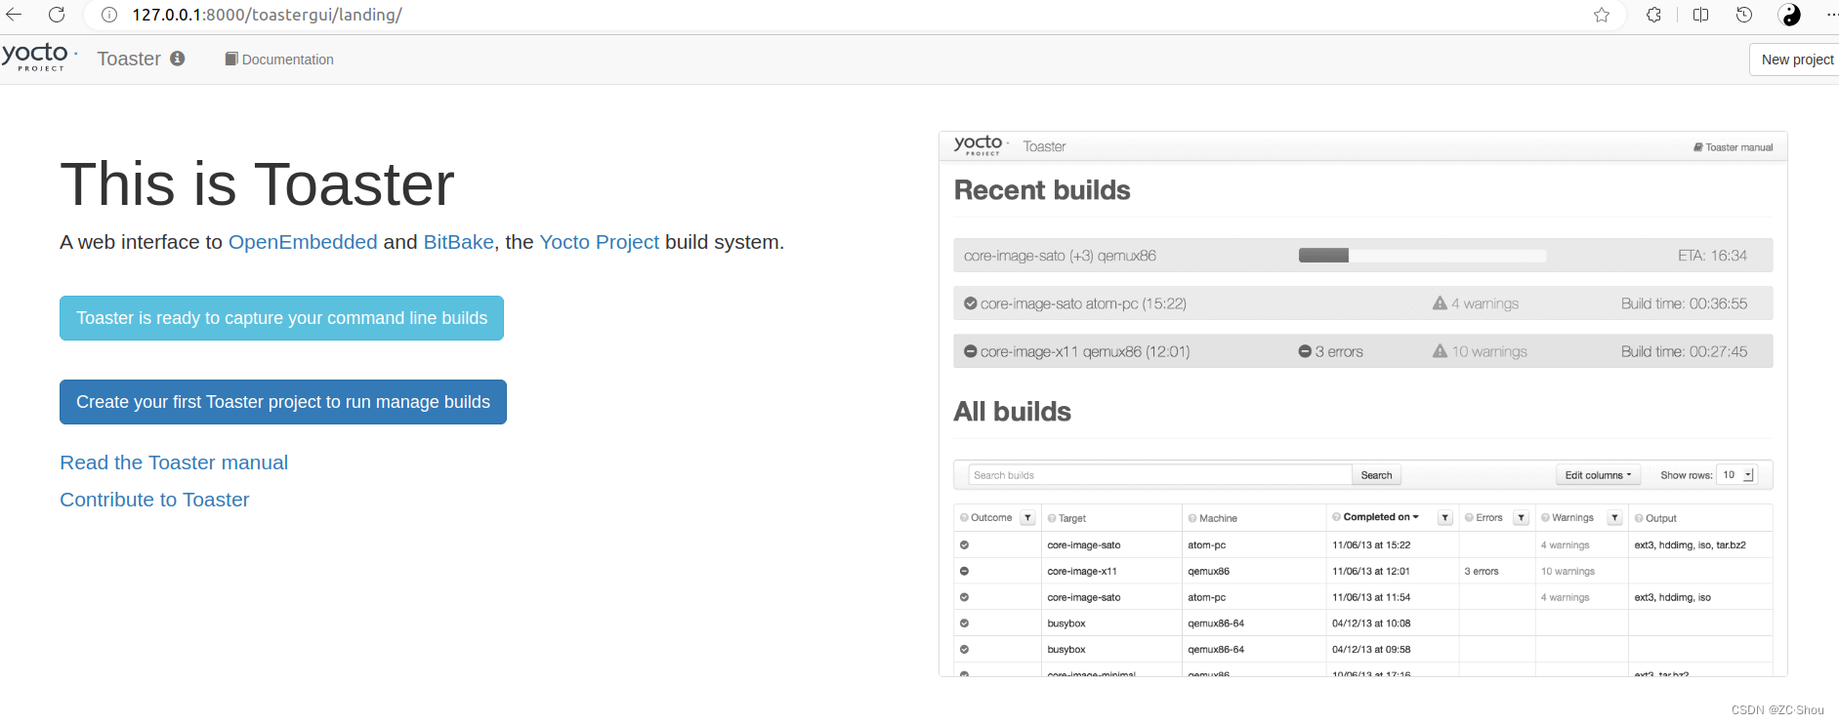Click the New project button
Screen dimensions: 1839x724
coord(1795,60)
